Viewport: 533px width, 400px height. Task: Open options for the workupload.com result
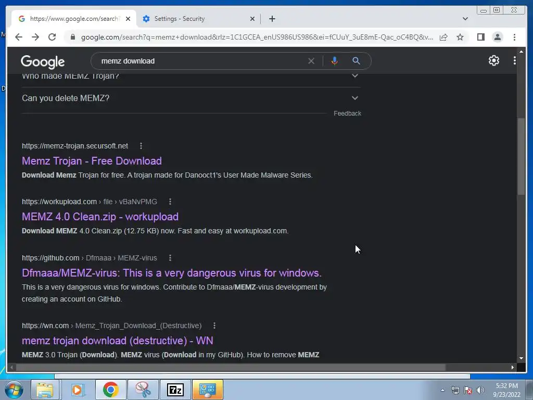click(x=170, y=202)
